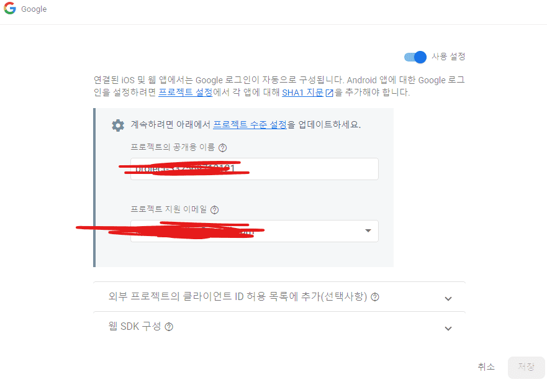Toggle the 사용 설정 enable switch

(415, 57)
